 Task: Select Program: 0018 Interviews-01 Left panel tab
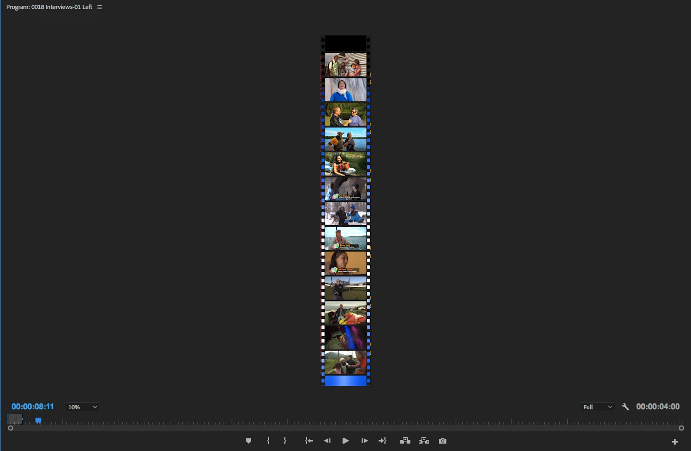(x=49, y=7)
